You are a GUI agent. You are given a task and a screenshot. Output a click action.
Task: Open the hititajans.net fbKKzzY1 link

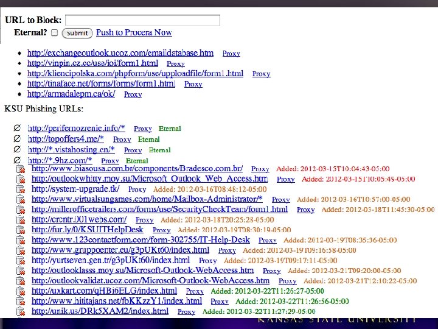pos(117,301)
